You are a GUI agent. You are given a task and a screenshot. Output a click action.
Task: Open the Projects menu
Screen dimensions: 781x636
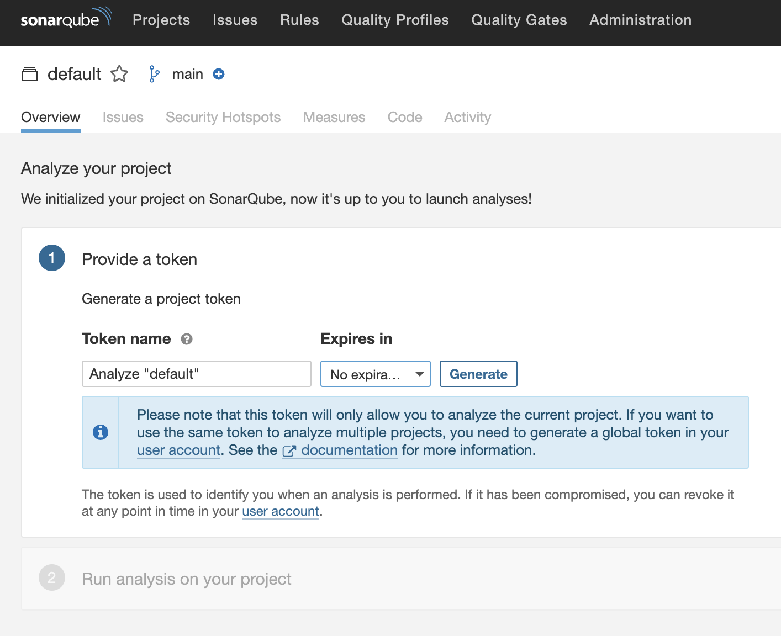[x=161, y=20]
